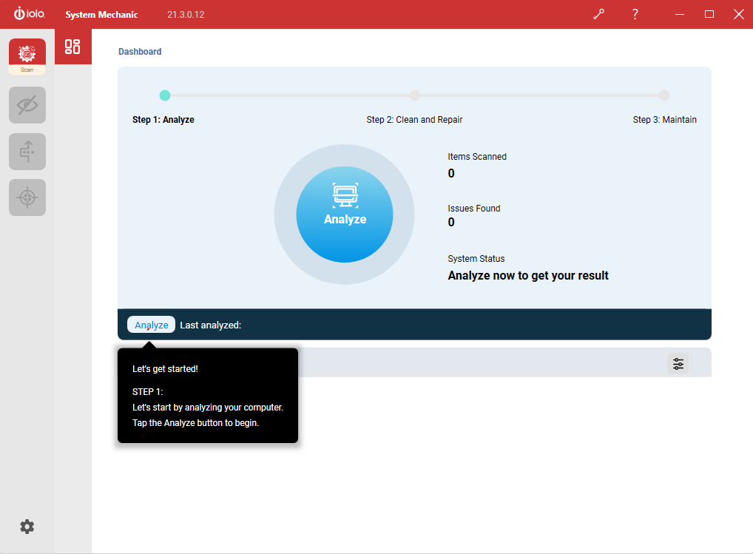Click 'Analyze now to get your result' text

click(x=528, y=276)
